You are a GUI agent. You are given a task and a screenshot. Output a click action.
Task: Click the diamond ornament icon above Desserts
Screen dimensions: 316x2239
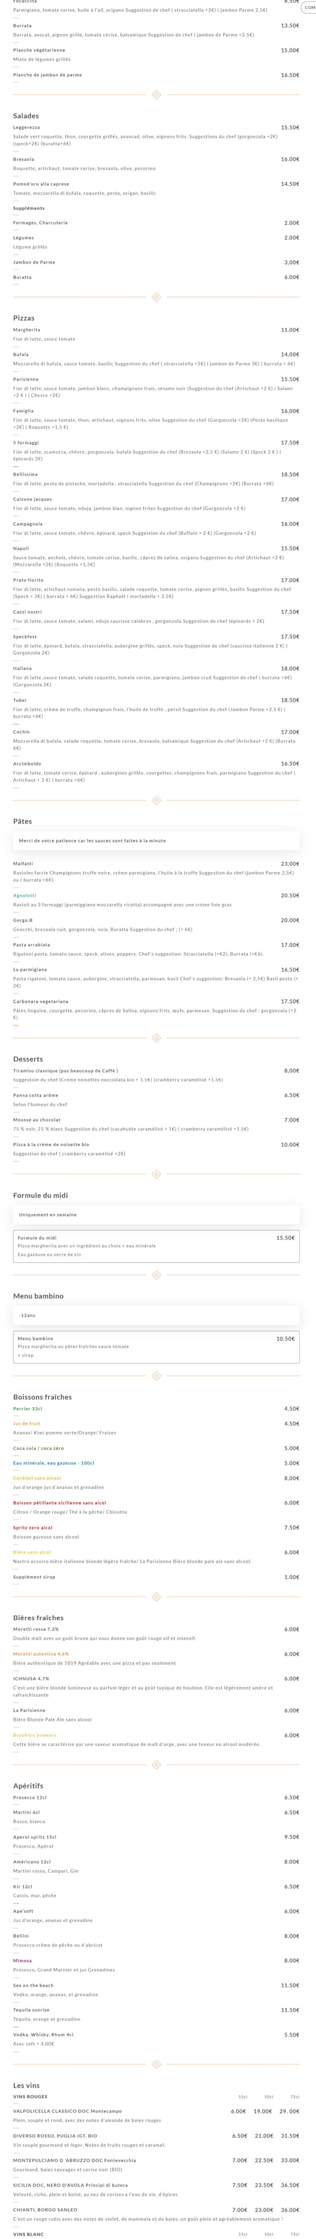[x=156, y=1038]
